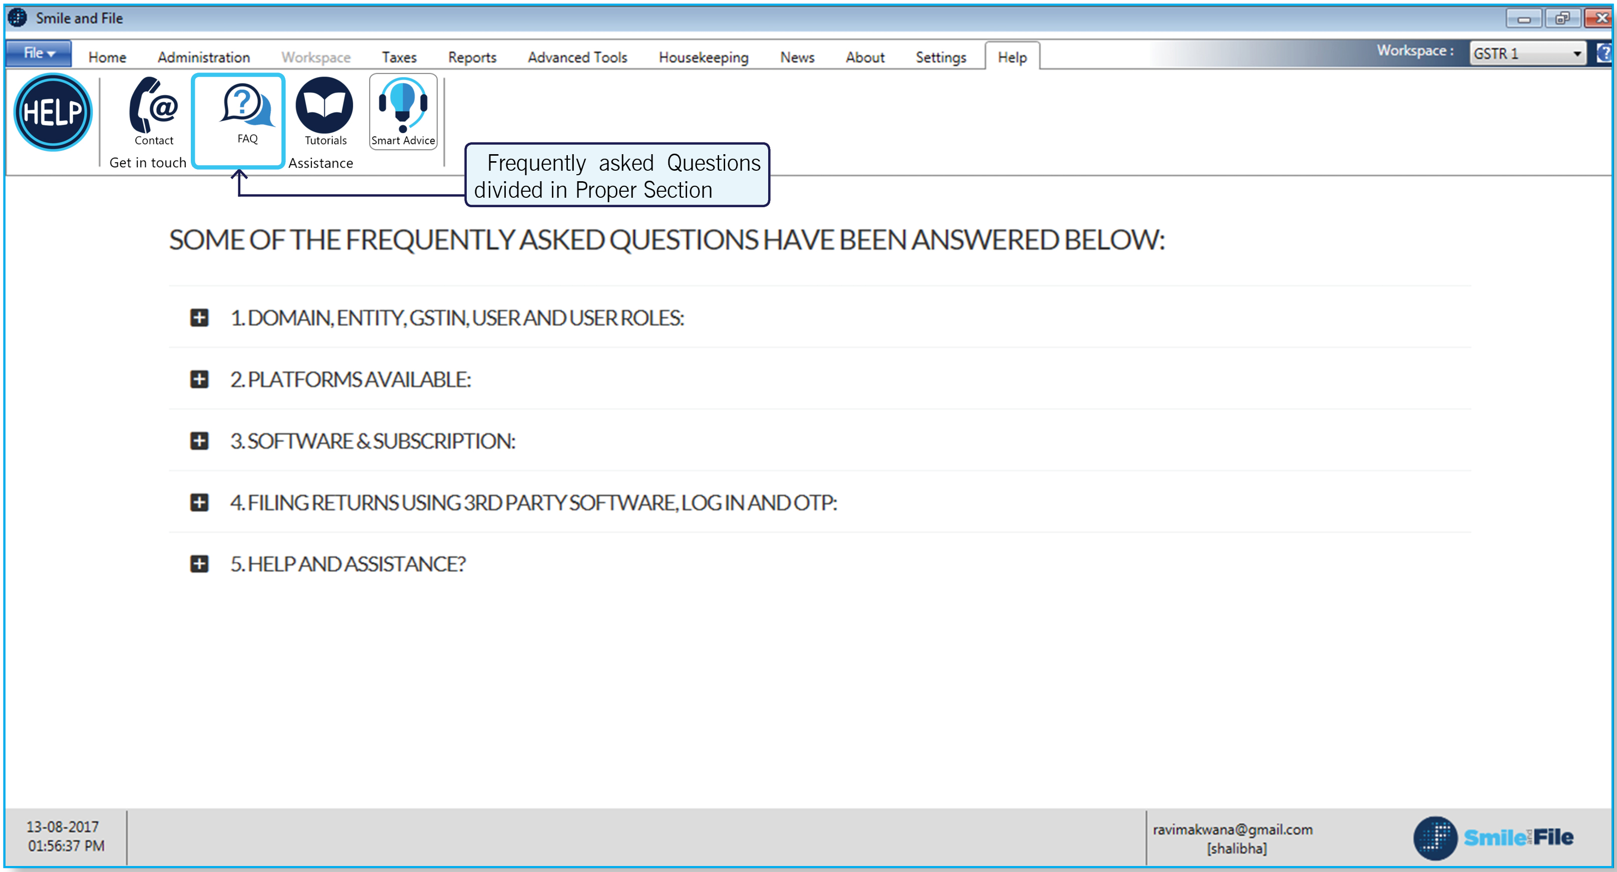
Task: Click the help question mark beside Workspace dropdown
Action: pos(1605,54)
